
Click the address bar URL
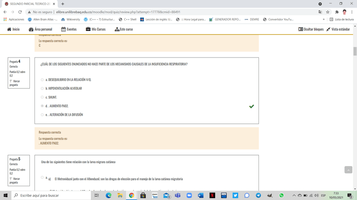(x=118, y=12)
